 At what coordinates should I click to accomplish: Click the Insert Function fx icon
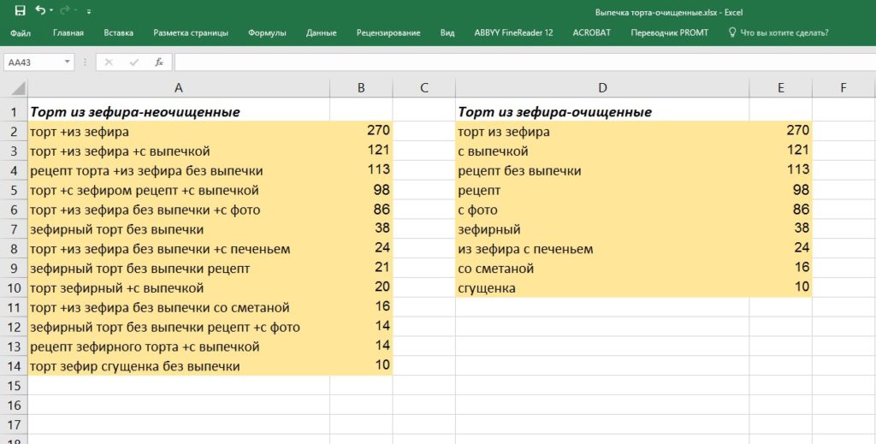point(158,62)
